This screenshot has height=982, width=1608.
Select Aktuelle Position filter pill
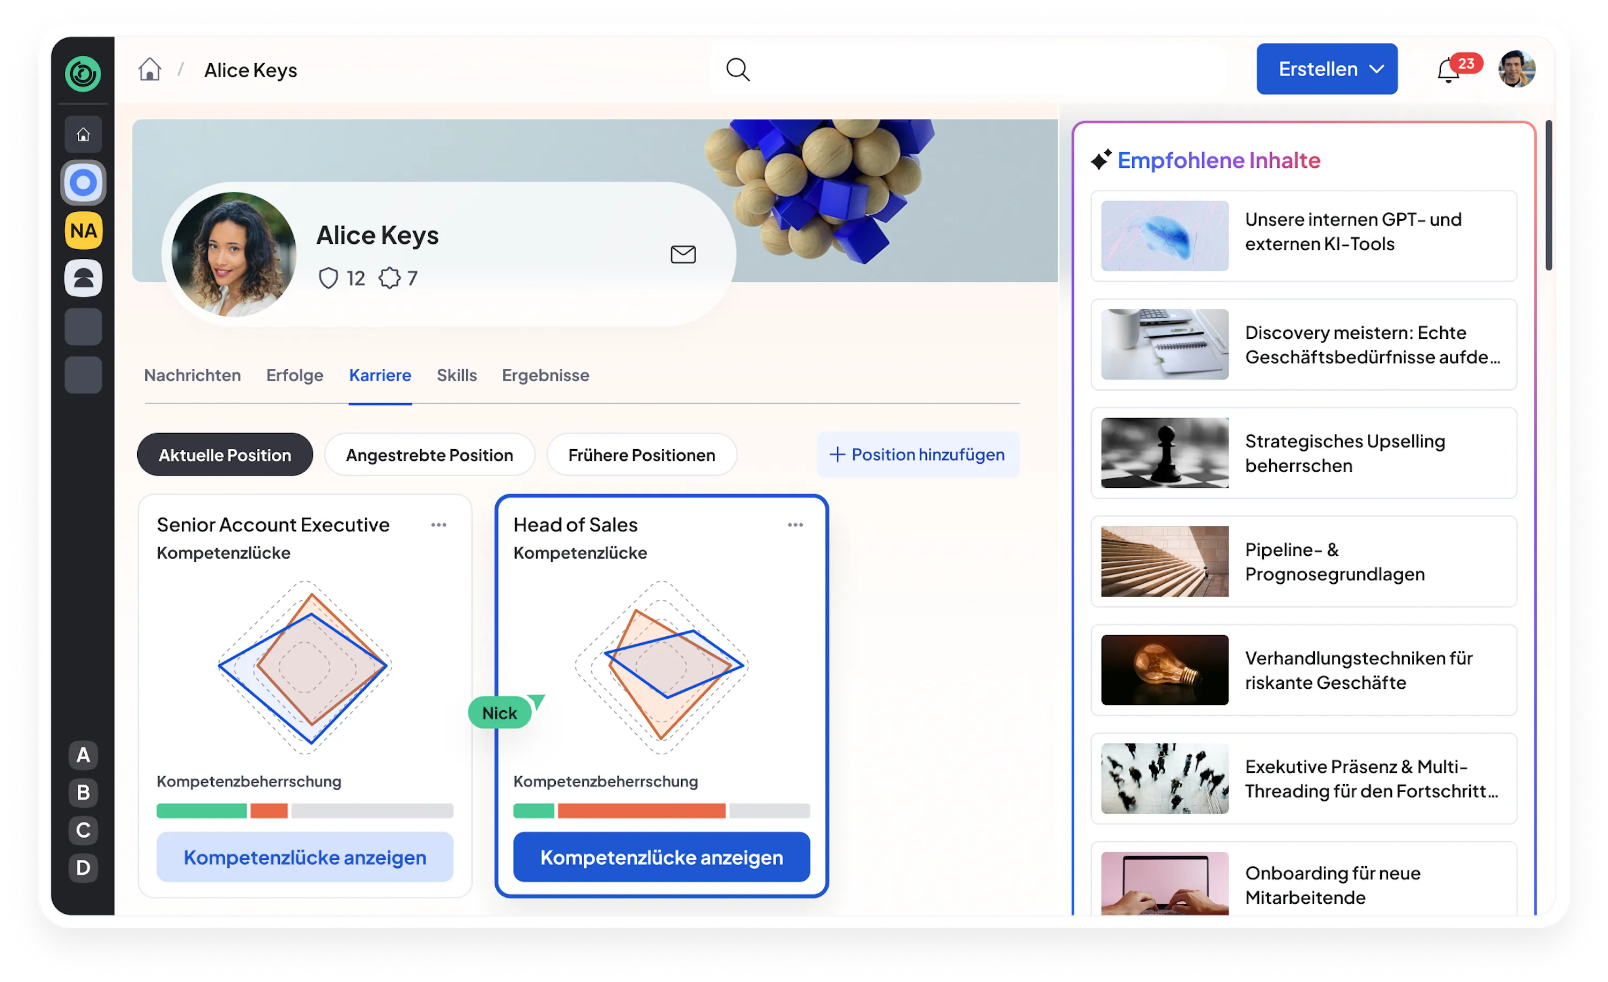click(x=225, y=455)
